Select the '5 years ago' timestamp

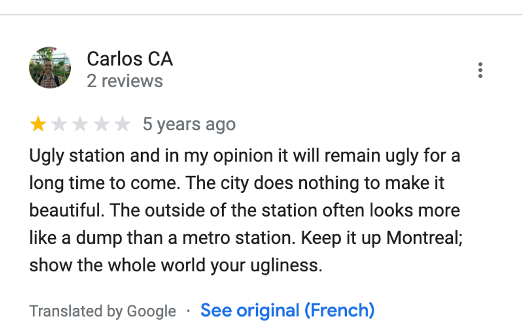[x=188, y=123]
